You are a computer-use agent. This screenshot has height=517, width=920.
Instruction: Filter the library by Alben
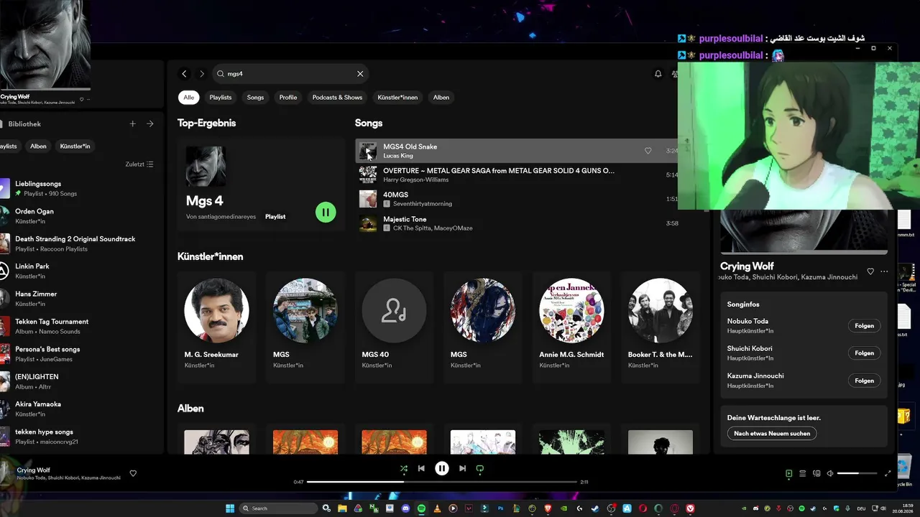(38, 146)
